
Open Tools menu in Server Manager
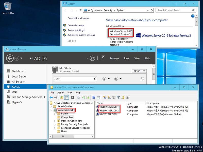(126, 58)
